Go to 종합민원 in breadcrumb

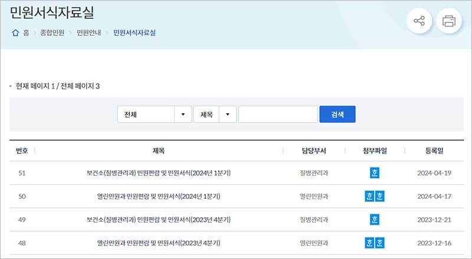point(52,33)
